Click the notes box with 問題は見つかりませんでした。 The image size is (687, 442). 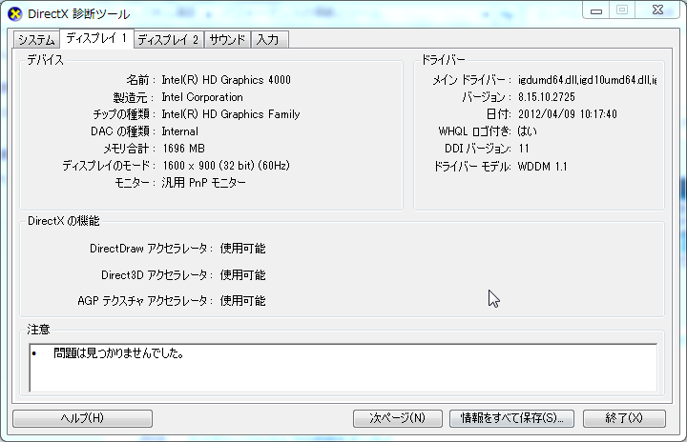click(x=343, y=368)
